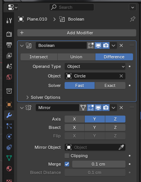Toggle Mirror Axis X

click(74, 119)
